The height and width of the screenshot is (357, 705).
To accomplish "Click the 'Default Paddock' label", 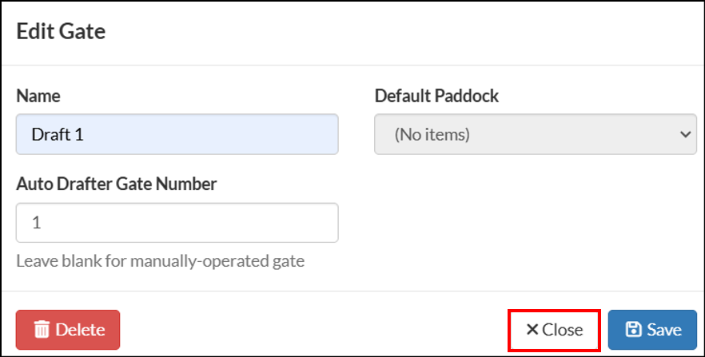I will [x=436, y=96].
